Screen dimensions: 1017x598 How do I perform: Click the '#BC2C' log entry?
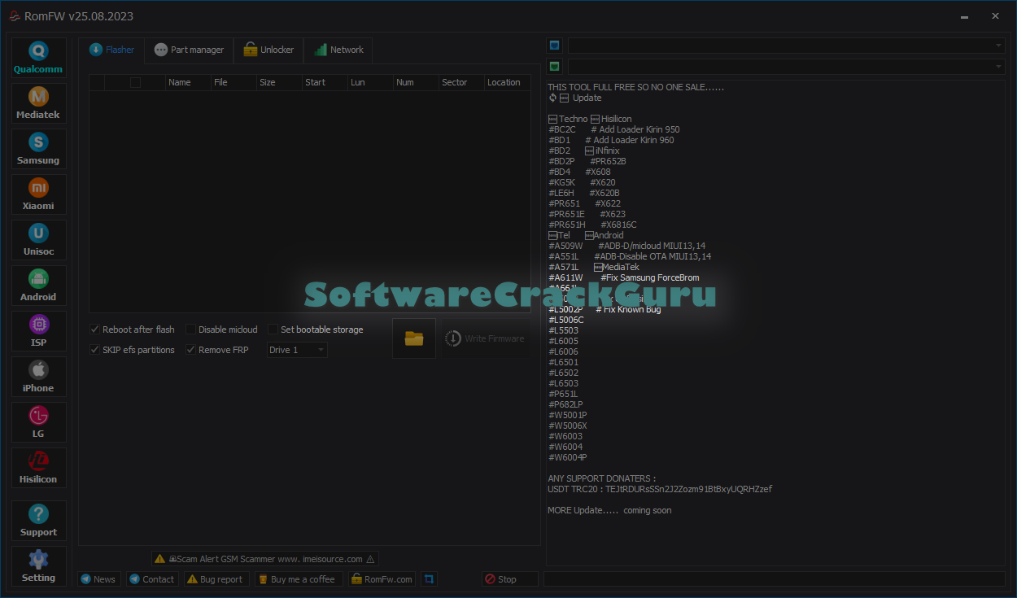[x=562, y=129]
